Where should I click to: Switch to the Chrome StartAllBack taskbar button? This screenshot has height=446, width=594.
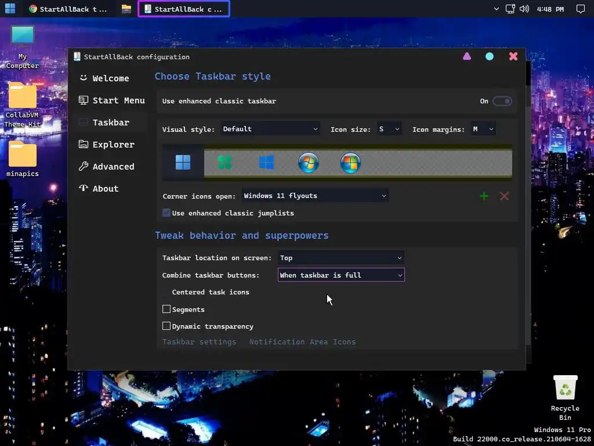pos(68,9)
